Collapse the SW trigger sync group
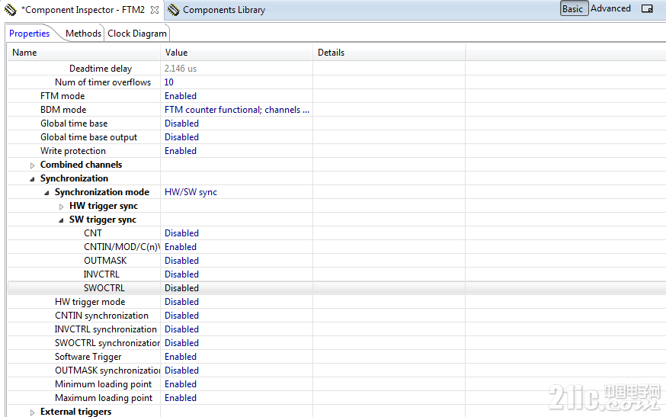This screenshot has height=417, width=666. point(61,220)
